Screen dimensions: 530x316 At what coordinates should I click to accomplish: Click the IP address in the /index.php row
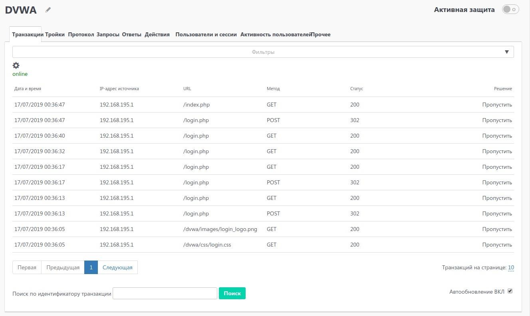(117, 105)
